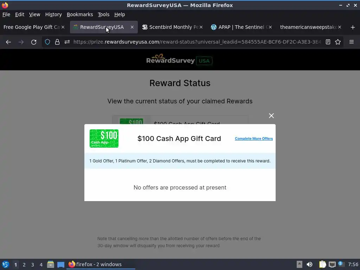This screenshot has height=270, width=360.
Task: Close the theamericansweepstakes tab
Action: 340,27
